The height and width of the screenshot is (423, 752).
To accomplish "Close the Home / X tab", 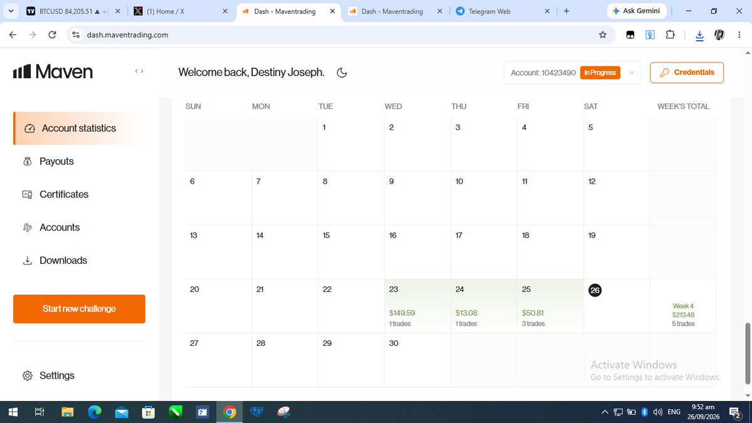I will (225, 11).
